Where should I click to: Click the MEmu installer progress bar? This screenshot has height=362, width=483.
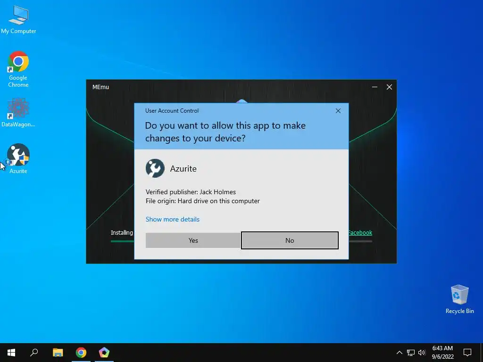pos(122,241)
